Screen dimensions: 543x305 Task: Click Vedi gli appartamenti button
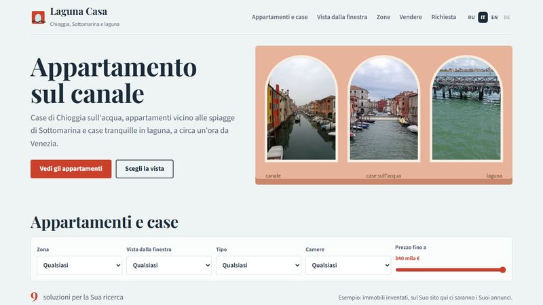click(x=71, y=169)
